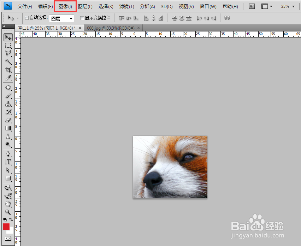Align bottom edges icon
Viewport: 301px width, 246px height.
tap(136, 18)
